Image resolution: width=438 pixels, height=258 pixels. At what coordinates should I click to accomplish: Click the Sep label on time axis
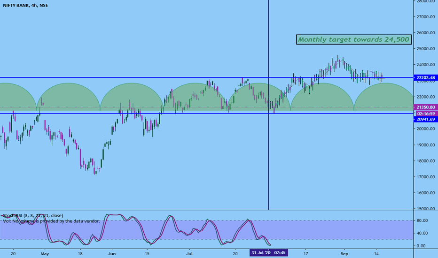pos(344,253)
